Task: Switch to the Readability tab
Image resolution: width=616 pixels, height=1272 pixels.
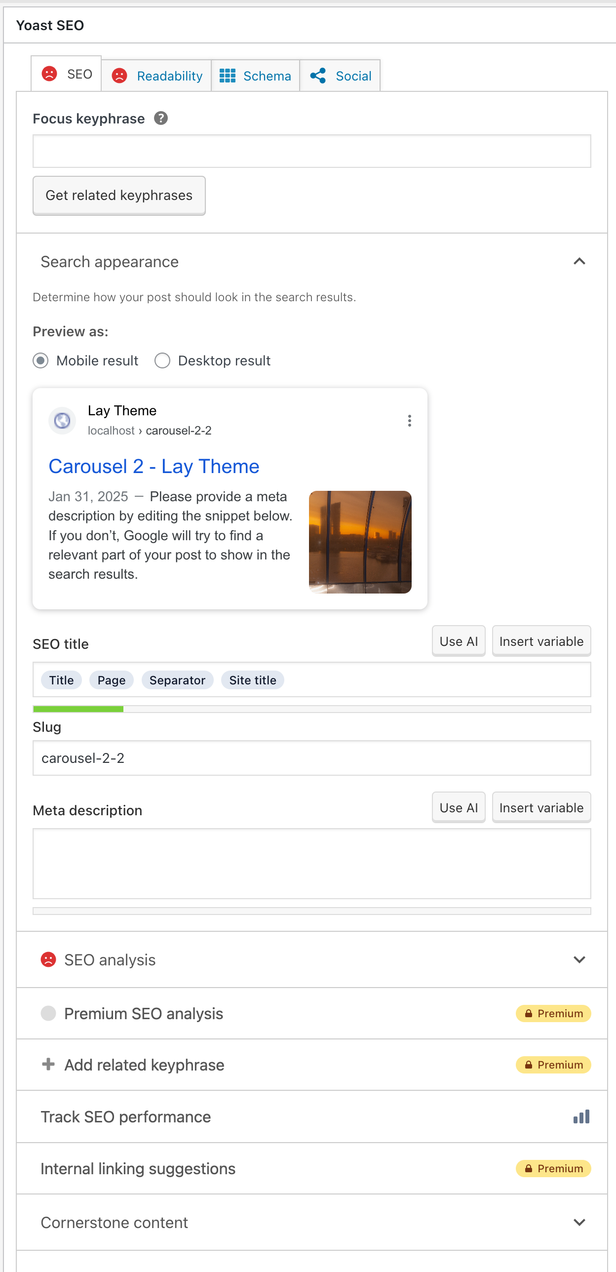Action: point(157,76)
